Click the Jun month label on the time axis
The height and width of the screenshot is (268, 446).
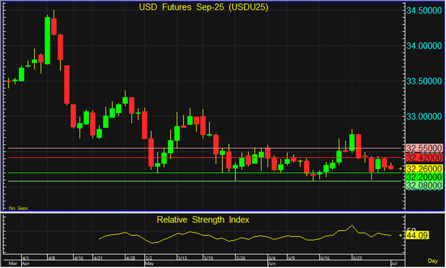point(273,263)
